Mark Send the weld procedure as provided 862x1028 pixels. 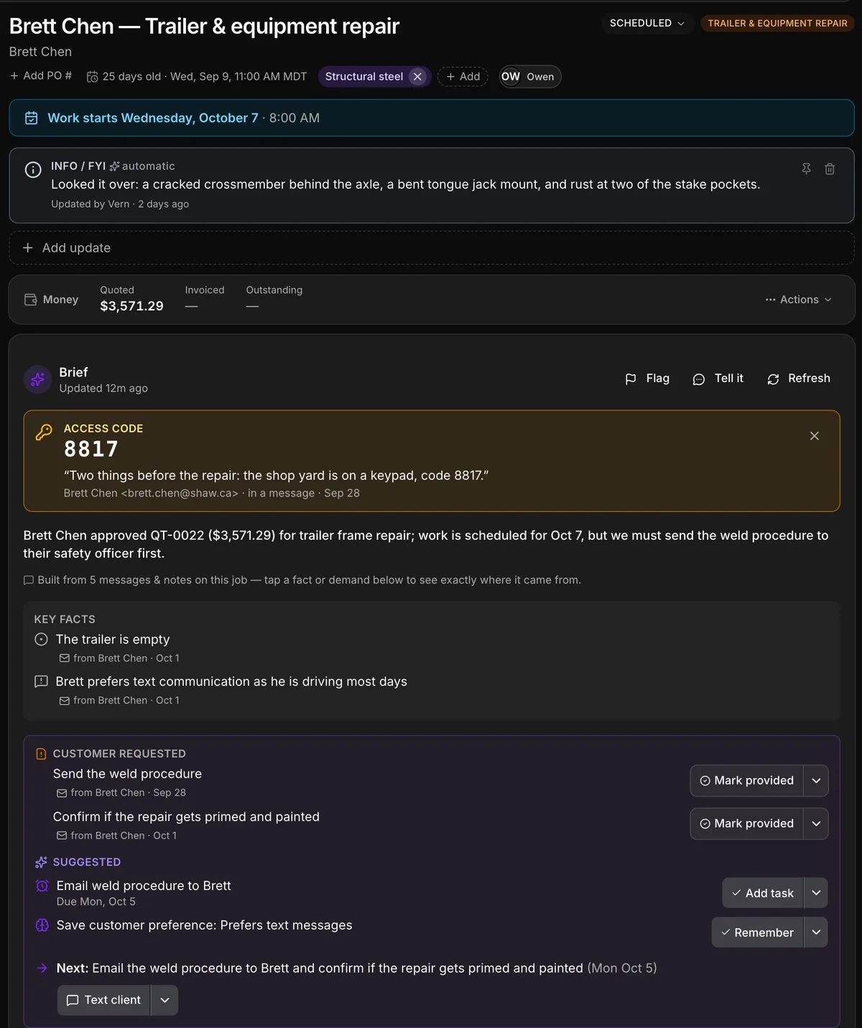[747, 781]
